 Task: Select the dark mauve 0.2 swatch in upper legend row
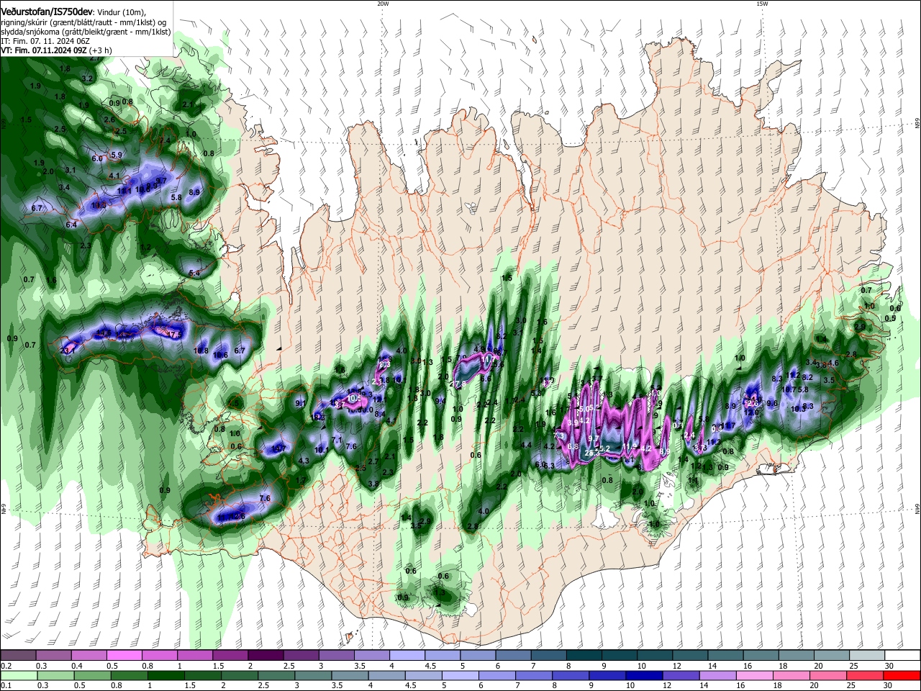coord(18,655)
